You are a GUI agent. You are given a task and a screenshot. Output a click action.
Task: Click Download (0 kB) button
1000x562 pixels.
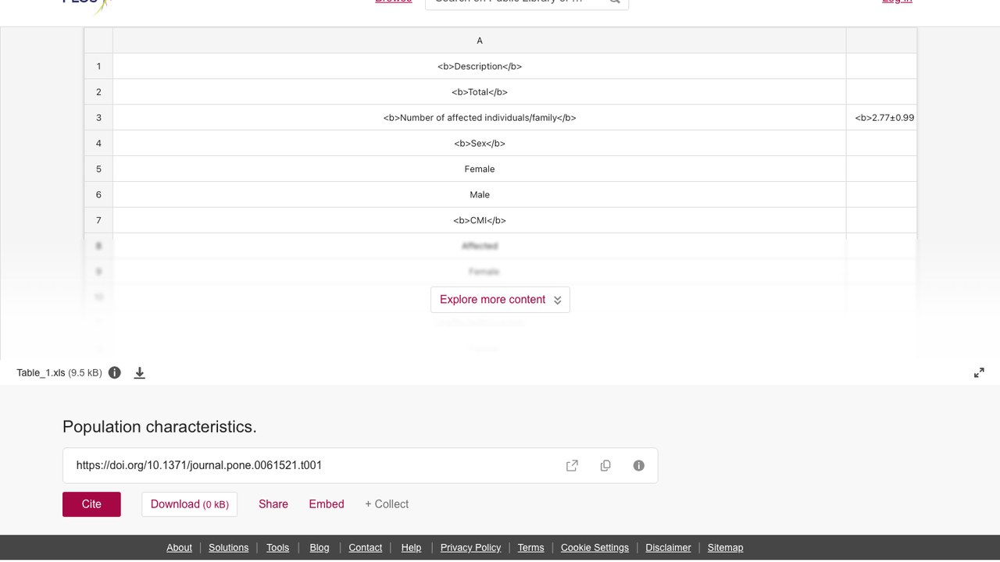190,504
